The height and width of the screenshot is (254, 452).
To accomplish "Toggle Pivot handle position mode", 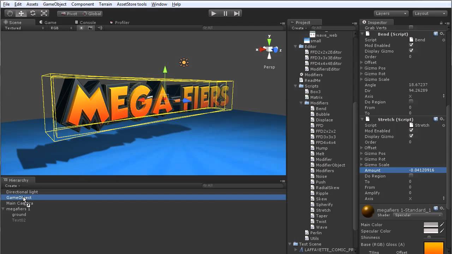I will [69, 13].
